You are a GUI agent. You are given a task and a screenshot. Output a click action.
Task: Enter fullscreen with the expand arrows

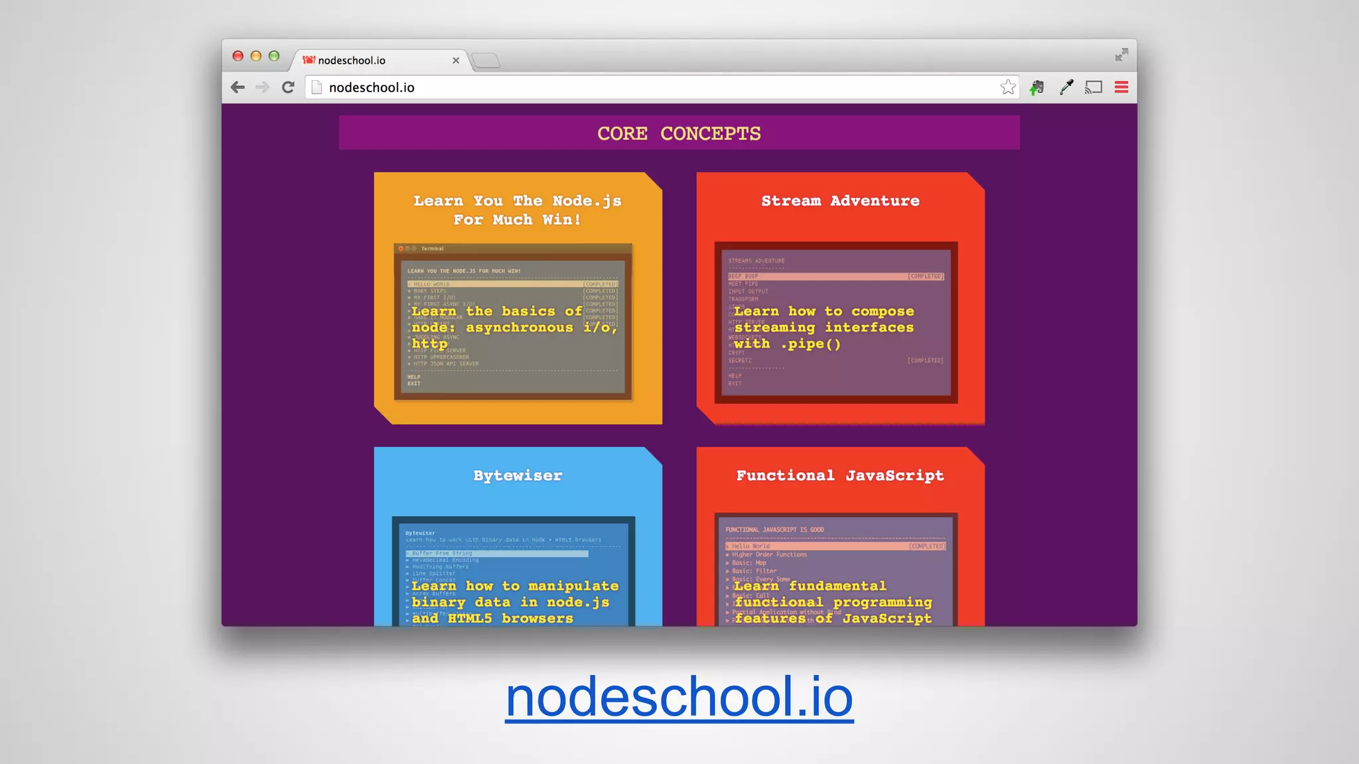(1121, 55)
